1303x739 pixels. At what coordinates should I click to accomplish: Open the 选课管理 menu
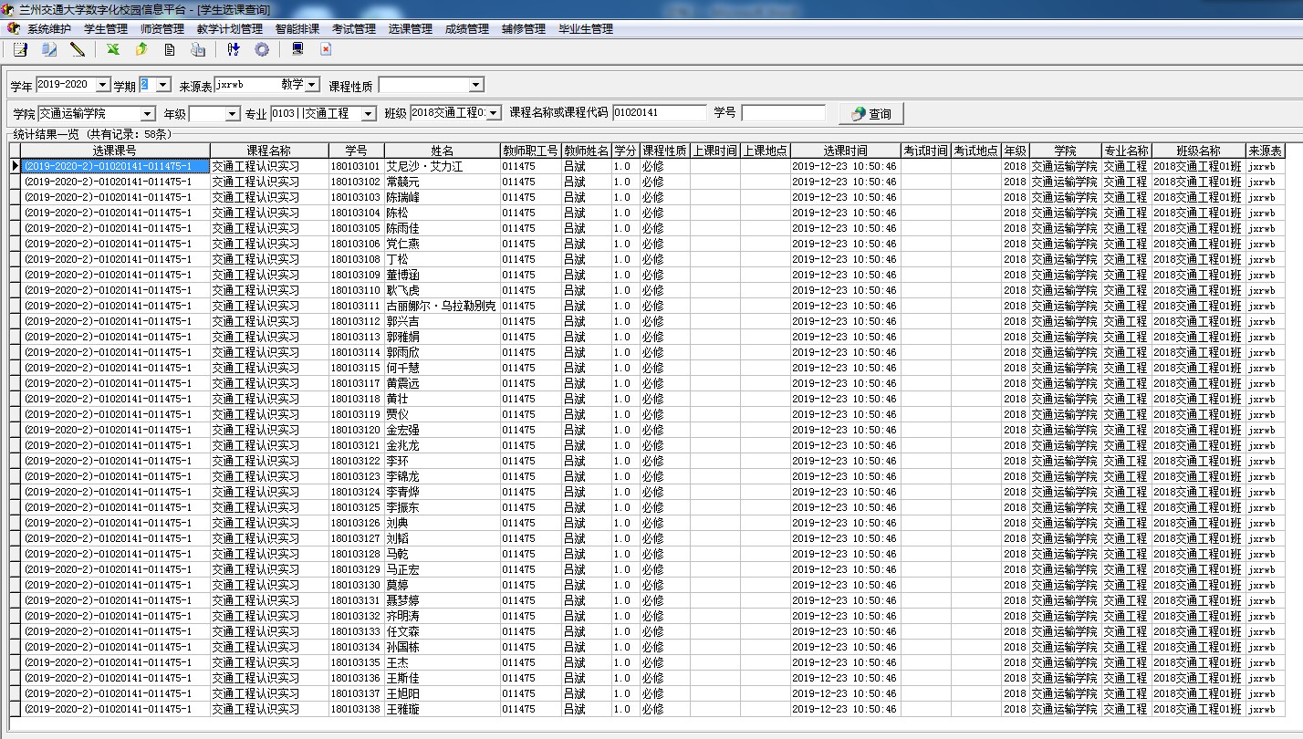[x=410, y=29]
